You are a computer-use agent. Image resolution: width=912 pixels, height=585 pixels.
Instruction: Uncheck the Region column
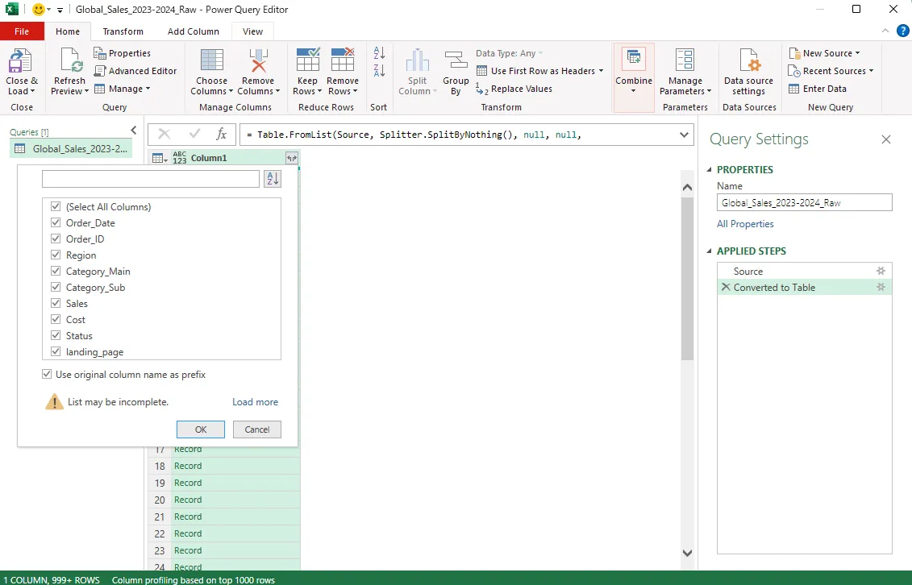point(56,255)
